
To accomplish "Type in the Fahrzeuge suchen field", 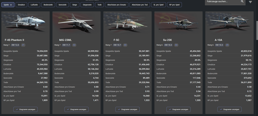I will (x=222, y=2).
